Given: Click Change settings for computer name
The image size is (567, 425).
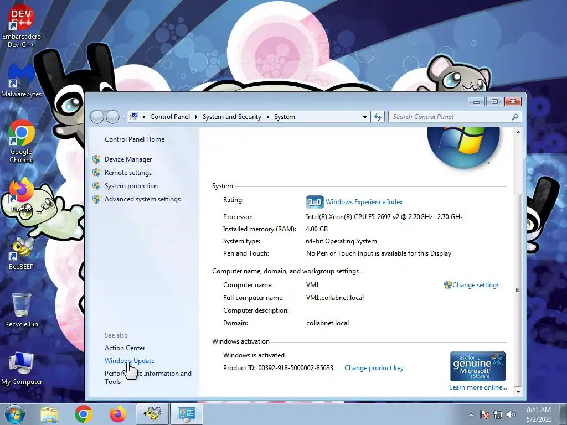Looking at the screenshot, I should (476, 285).
